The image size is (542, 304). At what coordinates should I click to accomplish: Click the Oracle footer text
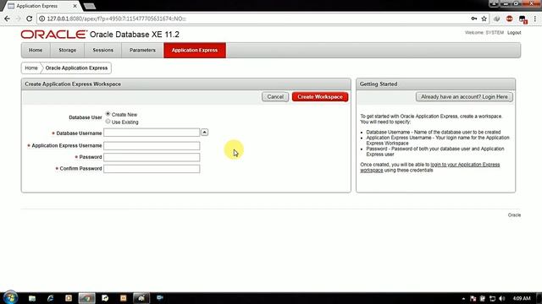click(x=514, y=214)
